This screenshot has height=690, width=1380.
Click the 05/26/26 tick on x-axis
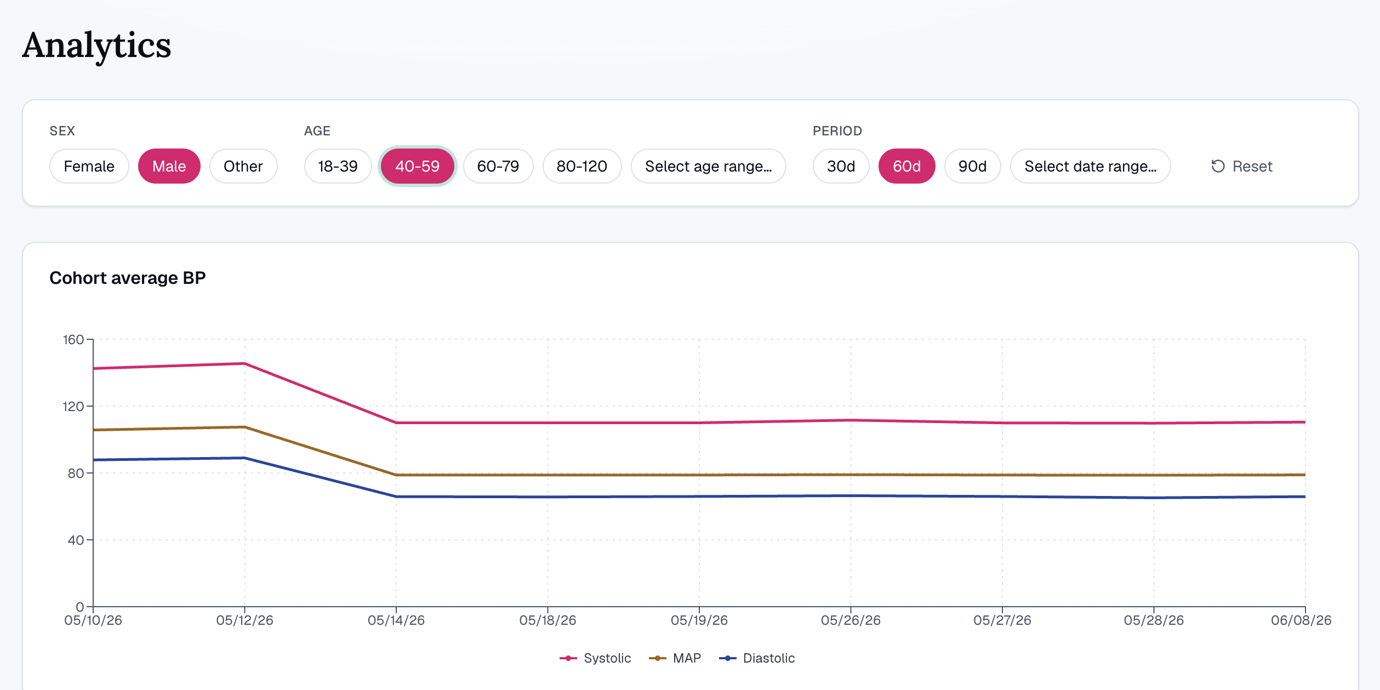pos(851,620)
